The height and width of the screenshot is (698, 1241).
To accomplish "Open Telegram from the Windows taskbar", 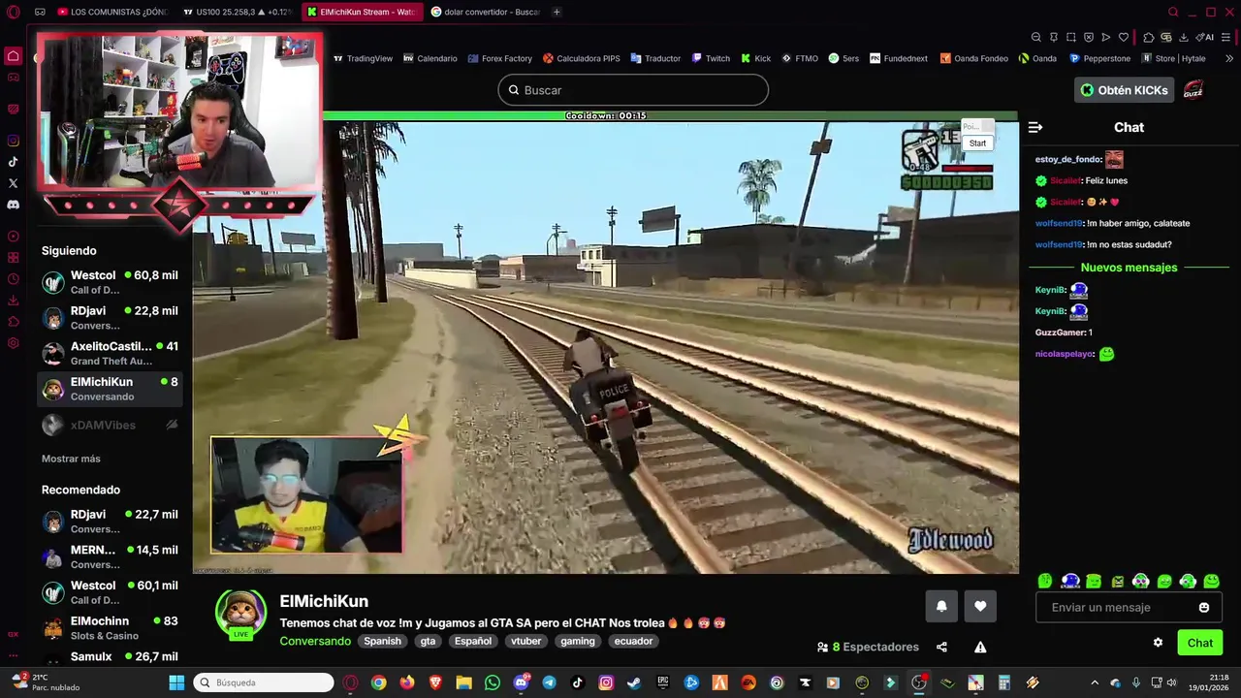I will click(550, 682).
